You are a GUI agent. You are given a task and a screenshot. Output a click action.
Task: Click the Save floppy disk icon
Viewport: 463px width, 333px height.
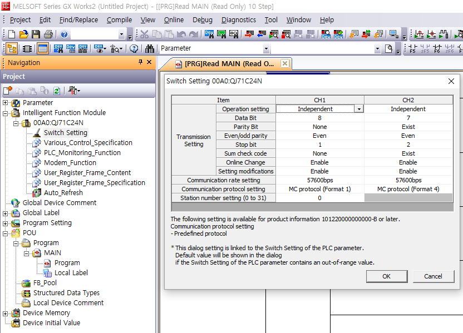pos(36,34)
